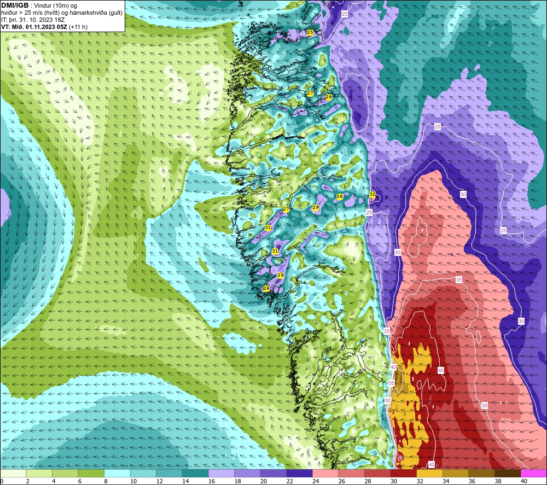Select 'Vindur (10m) og' title text

coord(55,6)
